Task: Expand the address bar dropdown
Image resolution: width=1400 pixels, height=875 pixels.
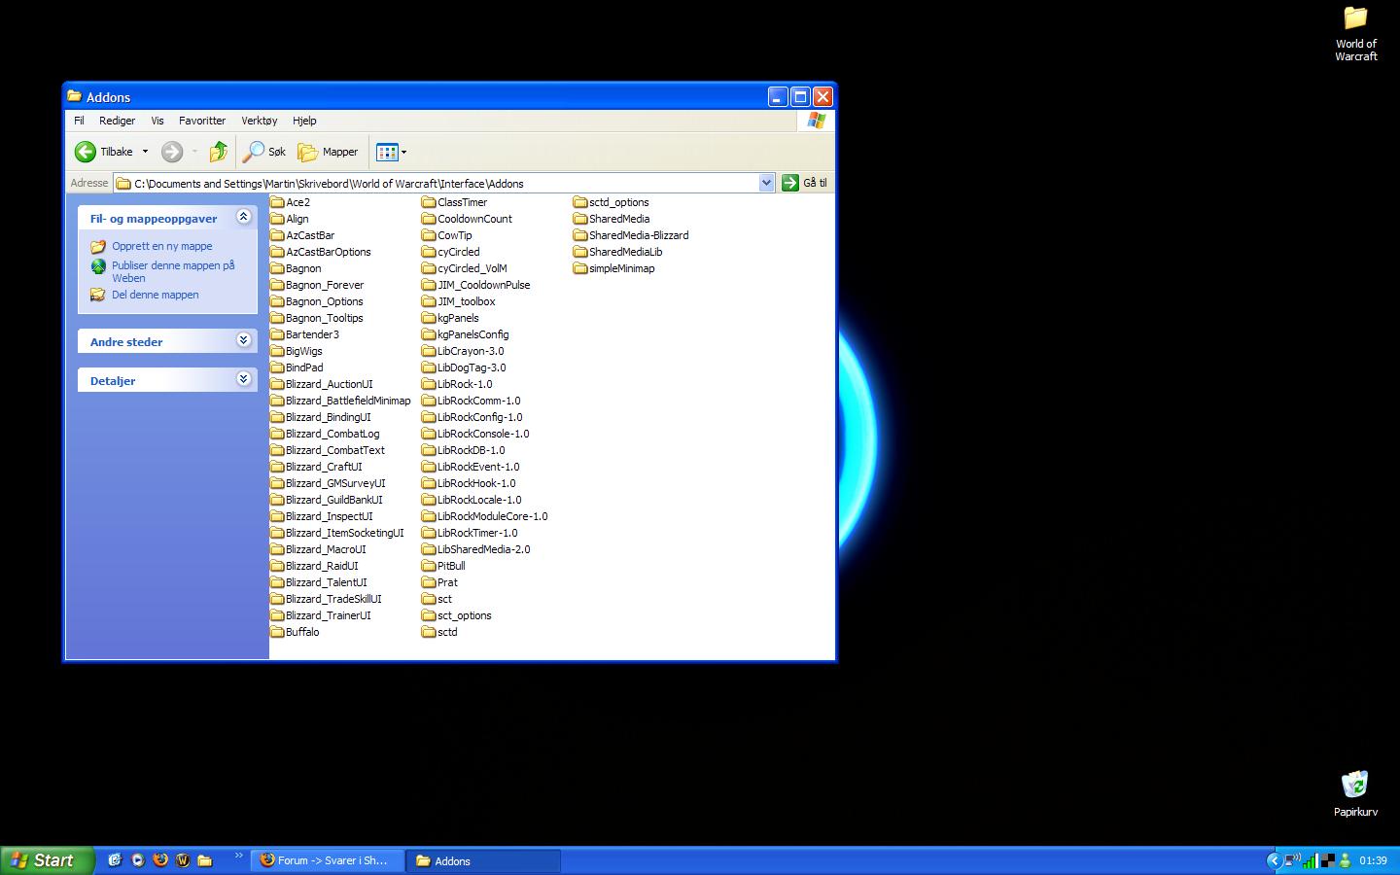Action: pyautogui.click(x=766, y=183)
